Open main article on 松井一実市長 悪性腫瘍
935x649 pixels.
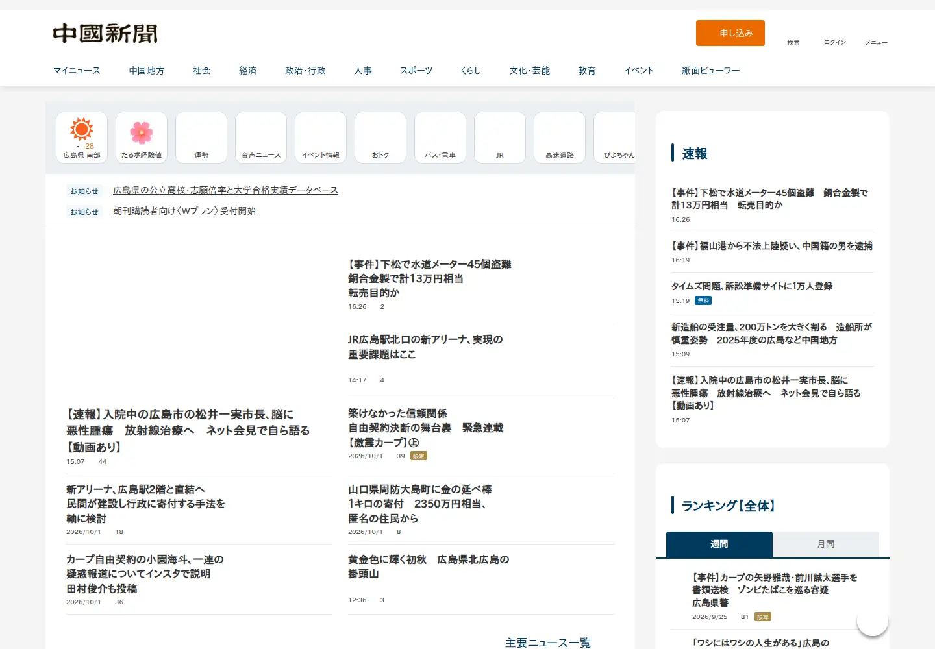(x=188, y=431)
